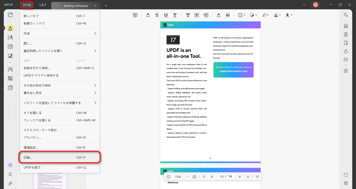Viewport: 356px width, 189px height.
Task: Select the Text Callout tool
Action: (206, 15)
